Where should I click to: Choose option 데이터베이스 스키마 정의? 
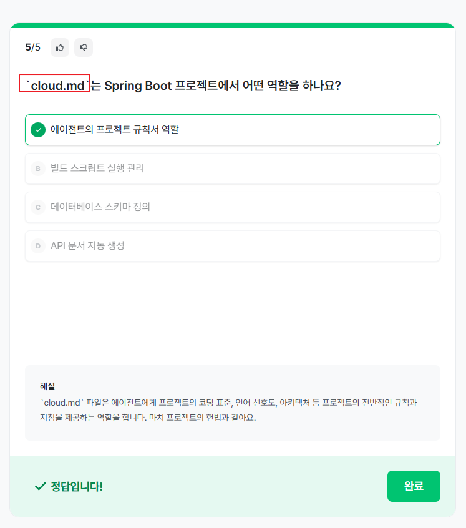(233, 207)
